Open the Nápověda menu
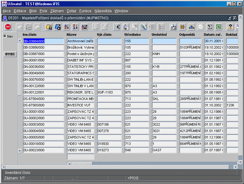 [x=103, y=11]
